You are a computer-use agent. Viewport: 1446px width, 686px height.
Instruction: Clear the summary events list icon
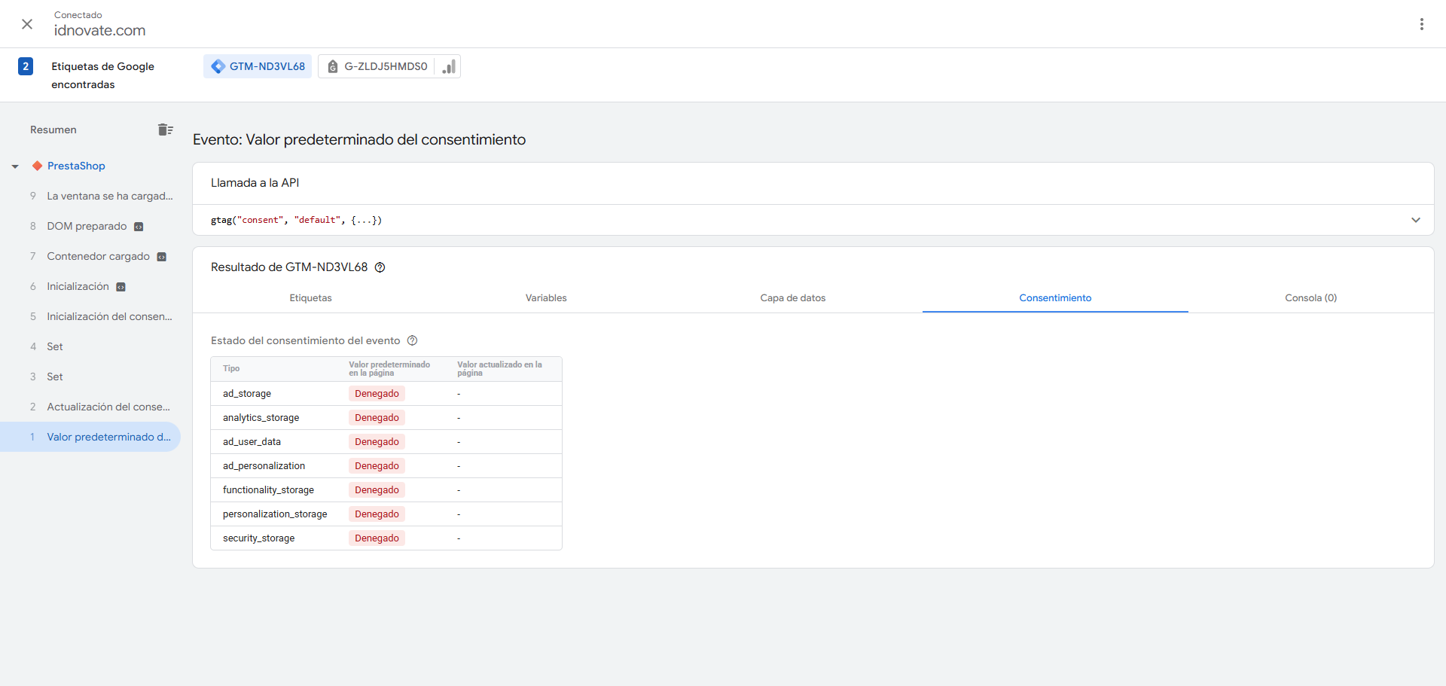coord(166,130)
